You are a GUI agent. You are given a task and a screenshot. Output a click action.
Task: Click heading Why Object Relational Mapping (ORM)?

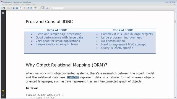[66, 65]
